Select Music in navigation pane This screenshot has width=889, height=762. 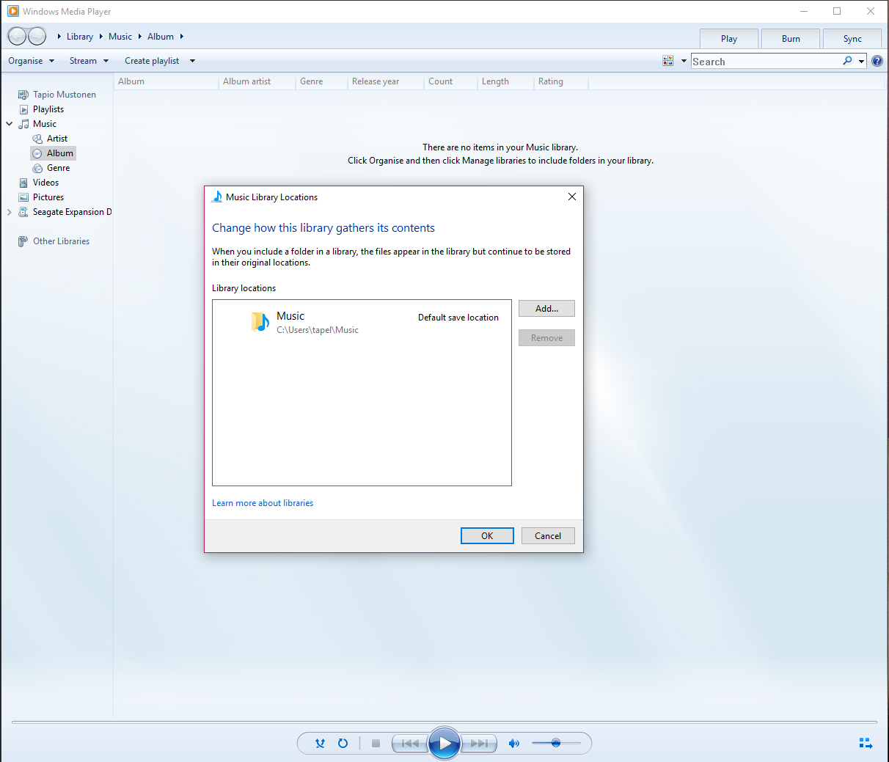38,124
